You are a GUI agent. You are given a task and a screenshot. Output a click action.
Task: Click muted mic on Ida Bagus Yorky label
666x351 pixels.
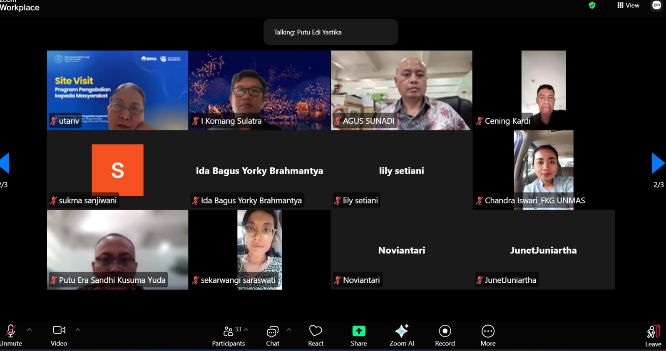point(196,201)
